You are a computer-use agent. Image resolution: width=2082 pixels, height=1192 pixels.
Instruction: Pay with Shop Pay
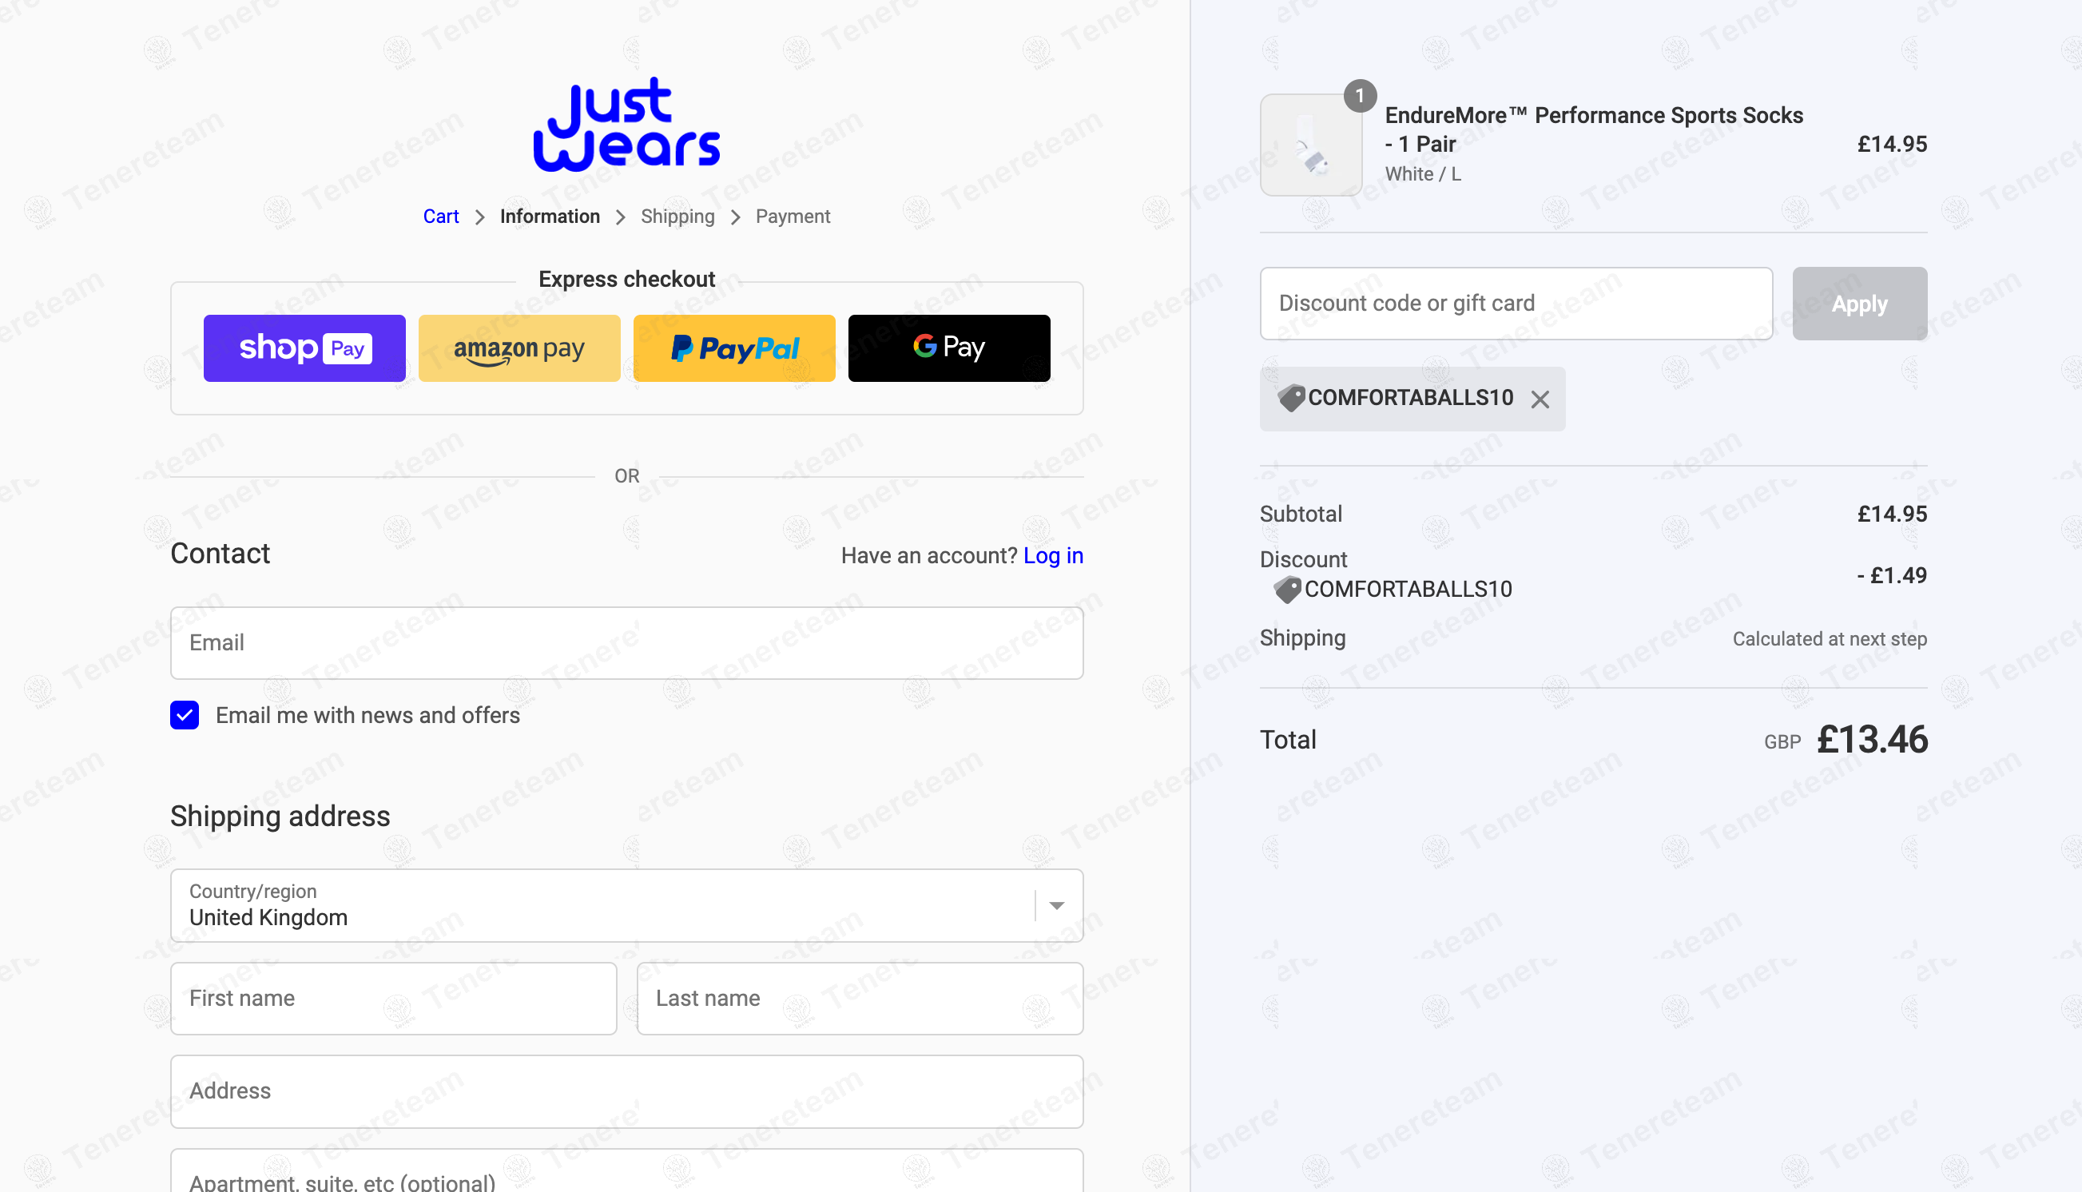pyautogui.click(x=304, y=348)
